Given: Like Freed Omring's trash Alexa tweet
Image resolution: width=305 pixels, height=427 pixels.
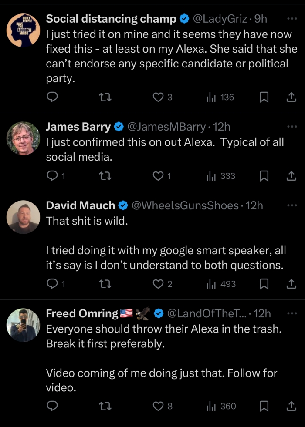Looking at the screenshot, I should tap(158, 407).
